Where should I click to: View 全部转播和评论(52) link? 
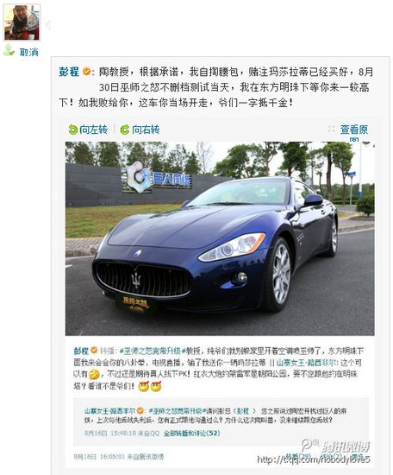pyautogui.click(x=191, y=434)
